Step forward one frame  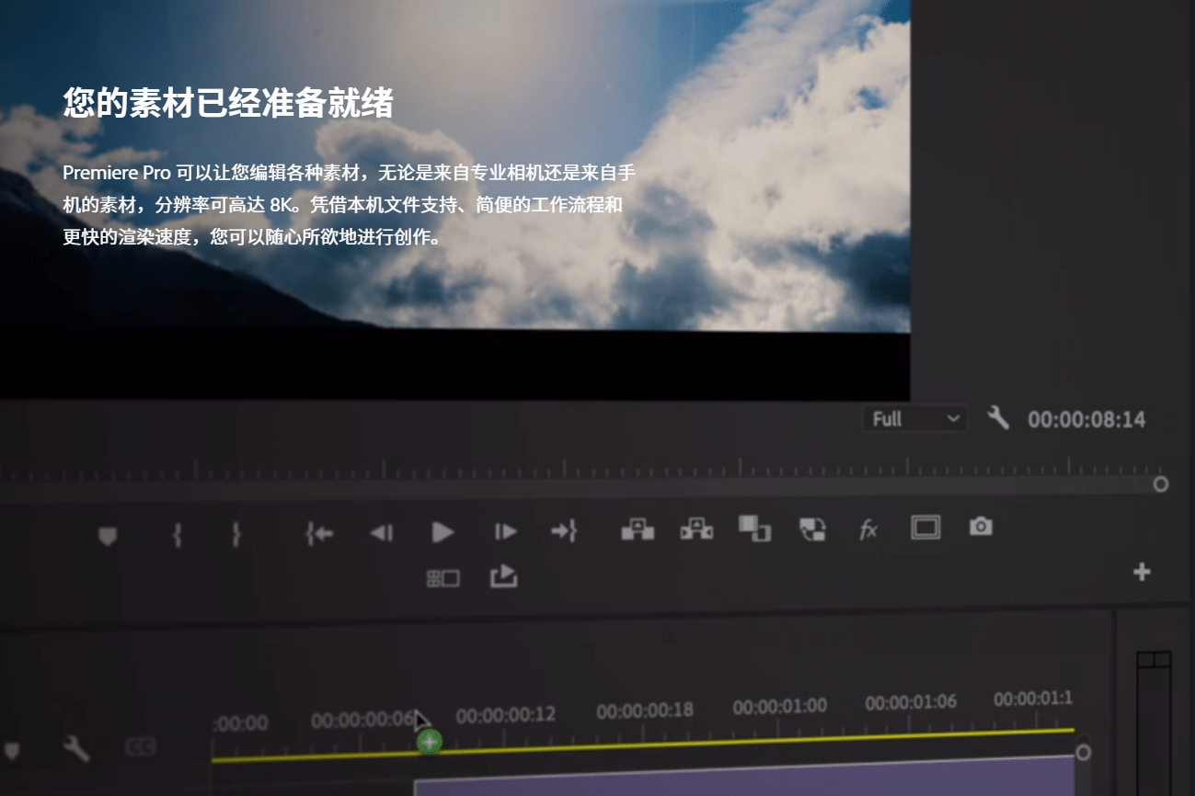(505, 531)
